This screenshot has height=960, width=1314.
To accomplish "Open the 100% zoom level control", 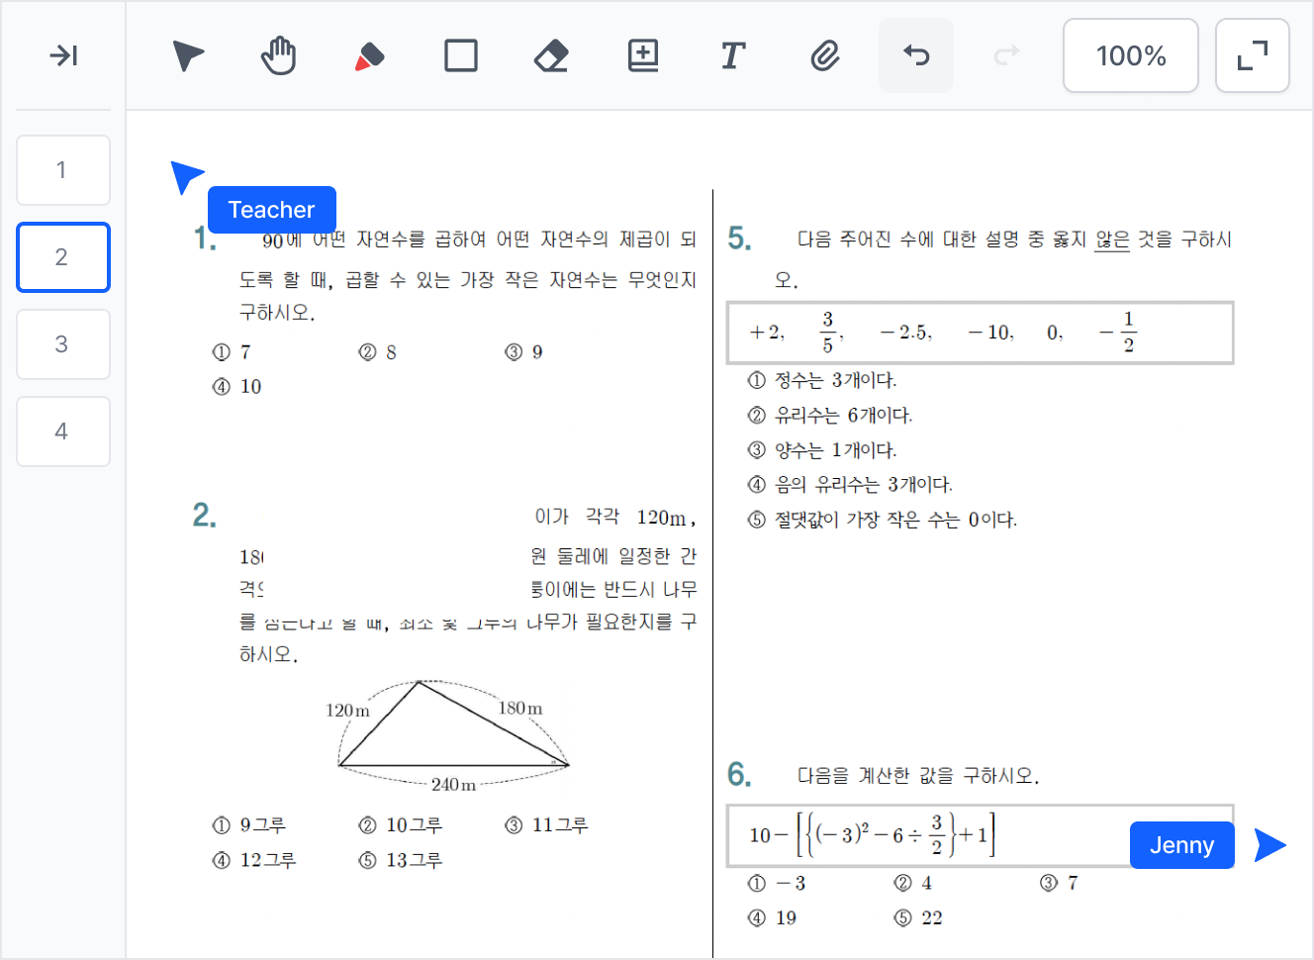I will point(1131,55).
